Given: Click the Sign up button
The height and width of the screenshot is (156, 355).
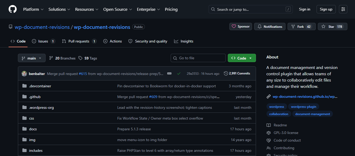Looking at the screenshot, I should point(326,9).
